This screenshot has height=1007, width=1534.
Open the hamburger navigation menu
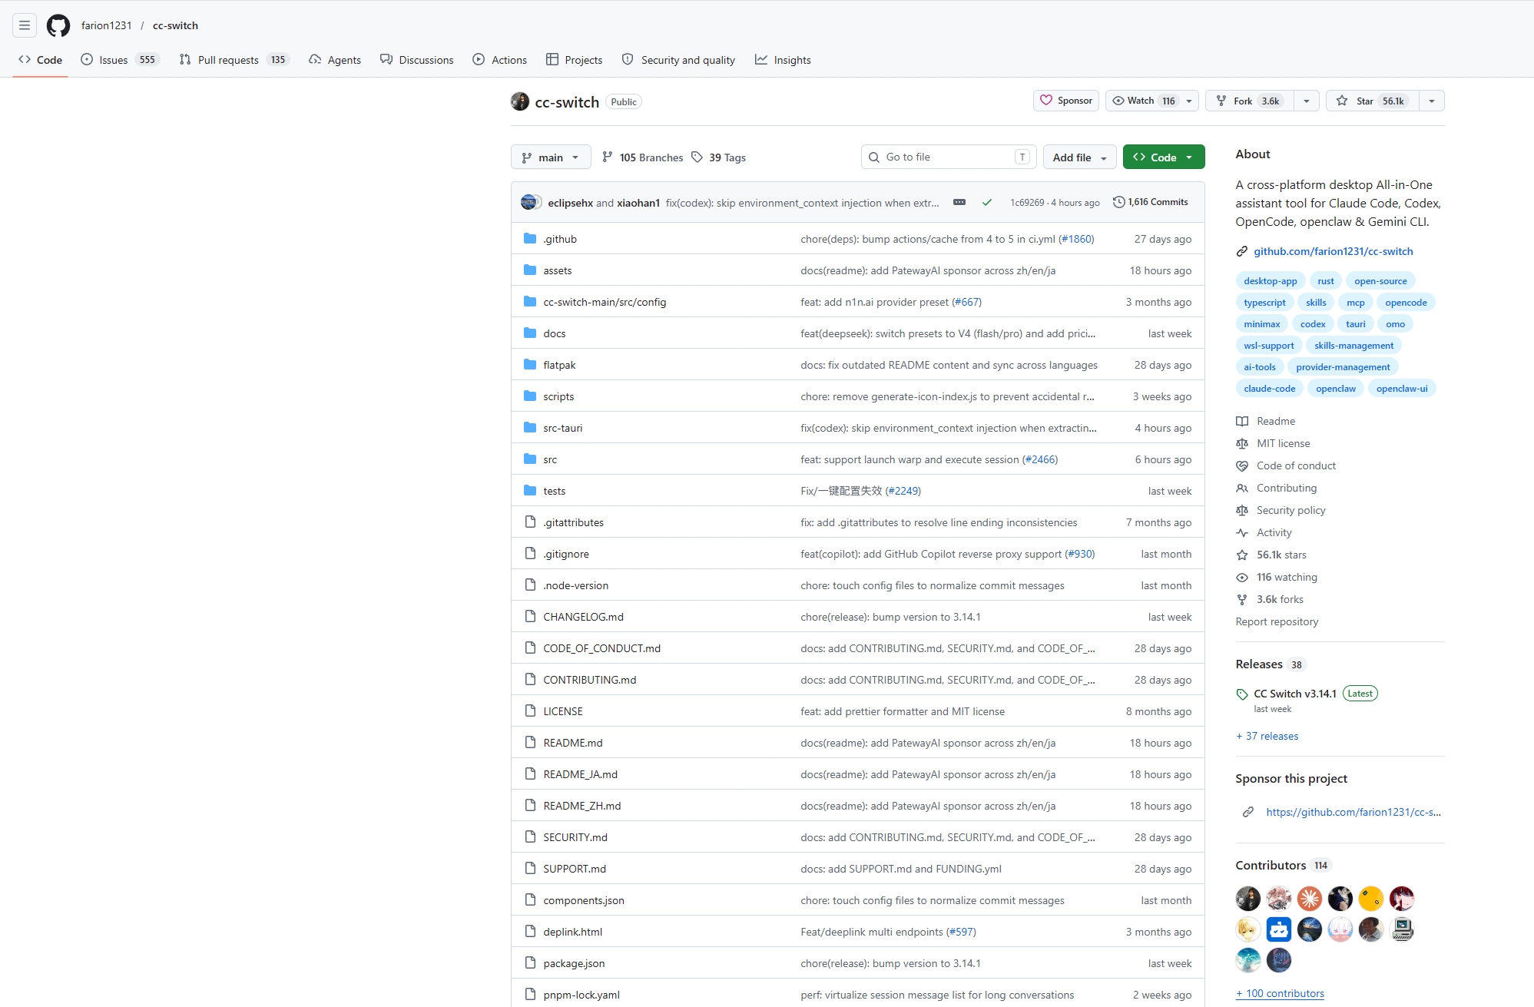coord(25,25)
